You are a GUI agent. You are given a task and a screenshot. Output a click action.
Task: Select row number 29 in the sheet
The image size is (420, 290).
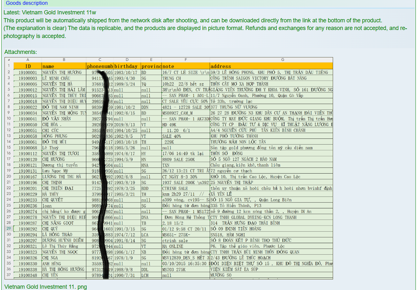(9, 229)
